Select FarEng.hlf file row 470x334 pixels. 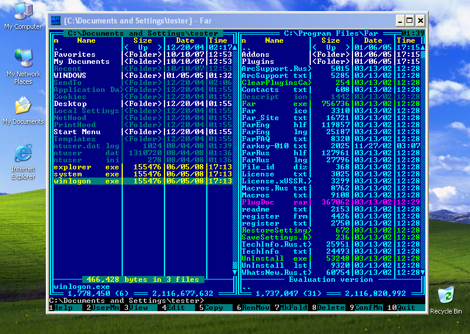coord(331,125)
